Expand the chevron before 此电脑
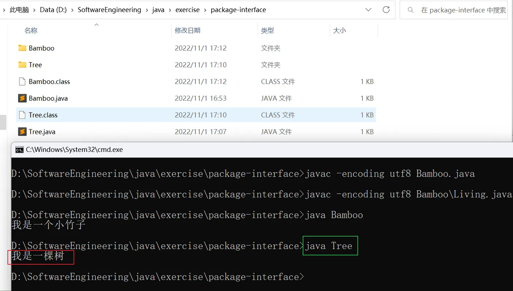Image resolution: width=513 pixels, height=291 pixels. 3,10
